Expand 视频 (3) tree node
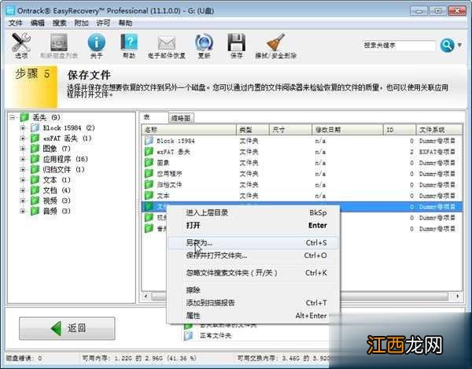Image resolution: width=472 pixels, height=369 pixels. [x=22, y=201]
